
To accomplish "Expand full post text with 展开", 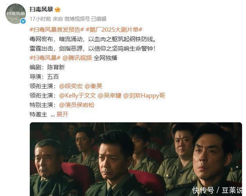I will point(62,114).
